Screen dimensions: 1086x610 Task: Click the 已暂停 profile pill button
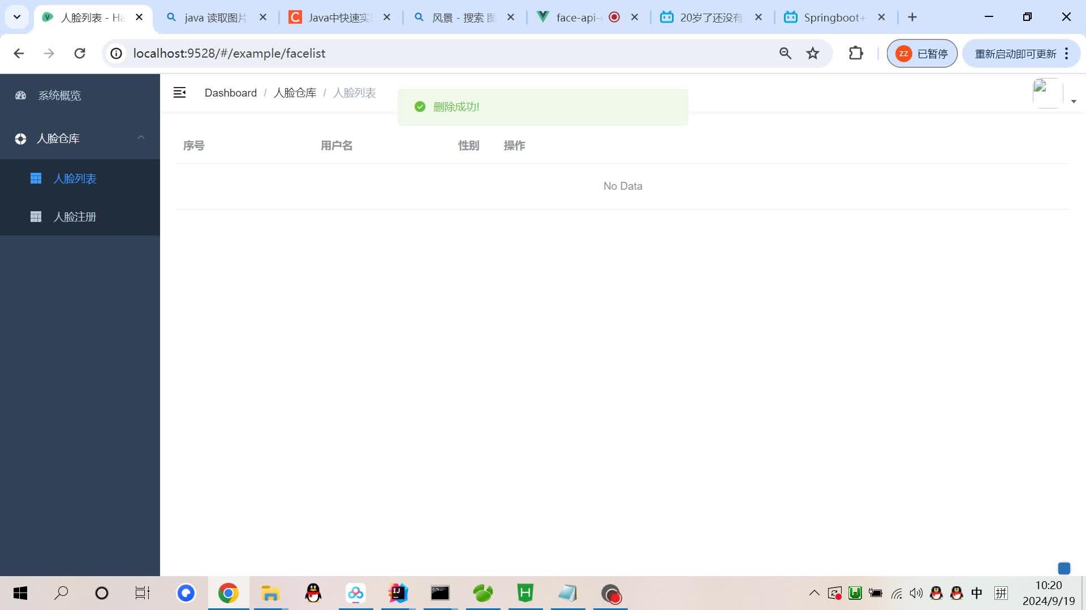[x=922, y=53]
